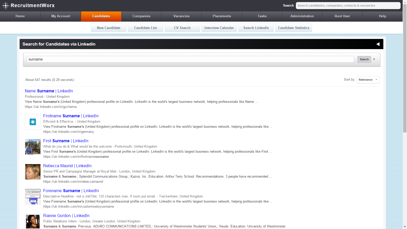Screen dimensions: 407x229
Task: Click the Linkedin search input containing surname
Action: click(190, 59)
